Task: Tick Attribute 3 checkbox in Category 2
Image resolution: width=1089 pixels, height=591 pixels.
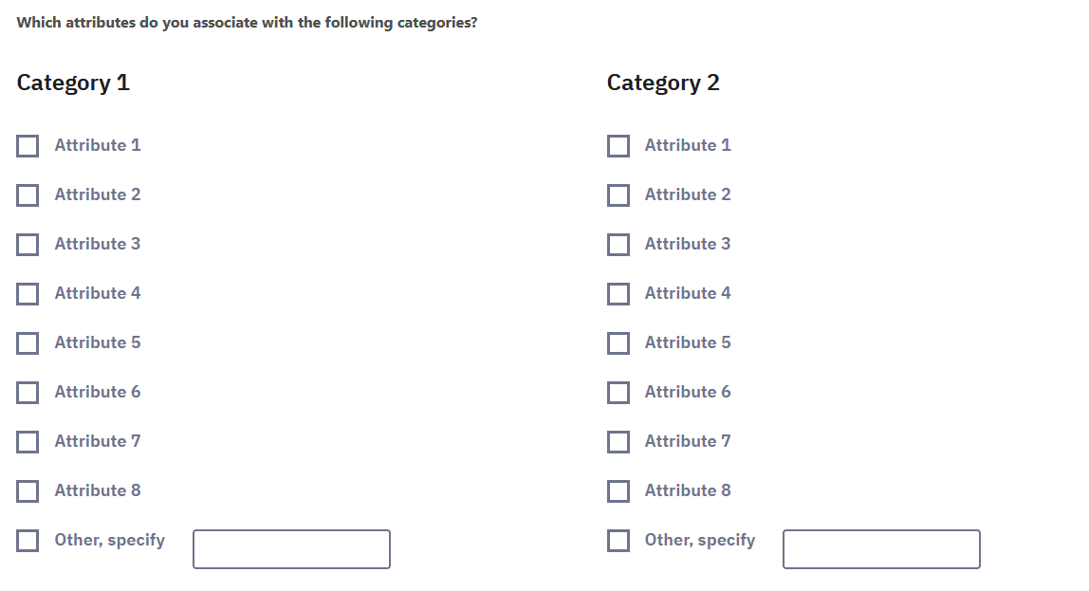Action: (618, 245)
